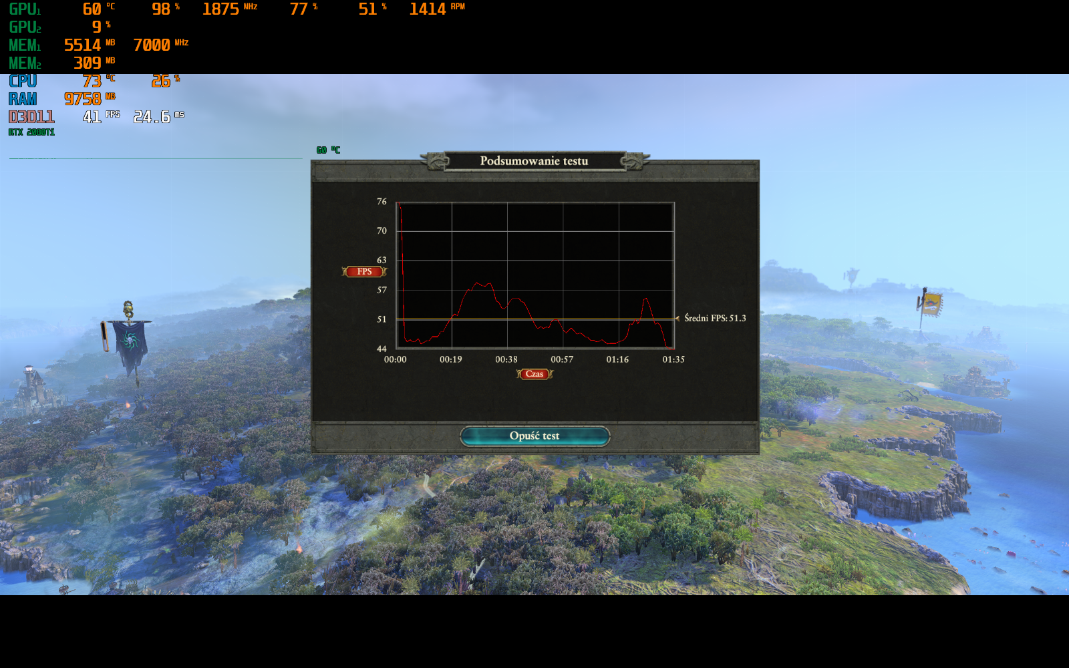Click the average FPS arrow marker on the graph
The width and height of the screenshot is (1069, 668).
click(x=677, y=319)
